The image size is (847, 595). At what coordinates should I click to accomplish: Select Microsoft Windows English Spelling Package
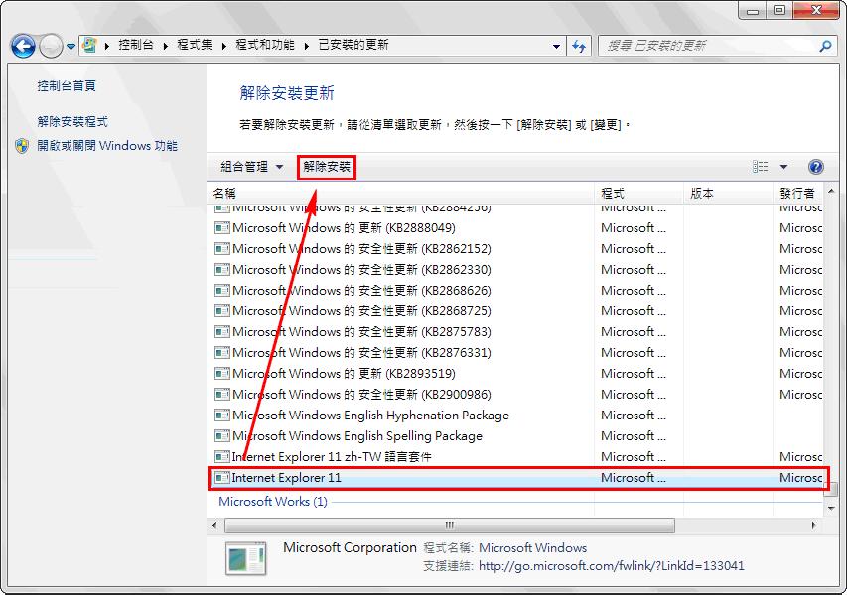516,436
